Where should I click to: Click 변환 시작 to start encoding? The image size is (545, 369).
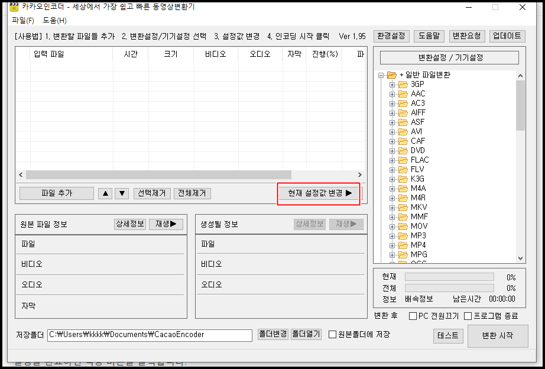point(498,336)
